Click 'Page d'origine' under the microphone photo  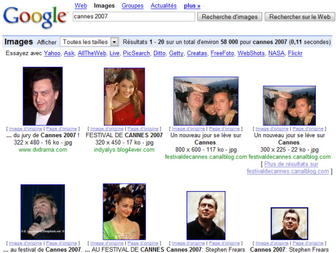pos(62,243)
